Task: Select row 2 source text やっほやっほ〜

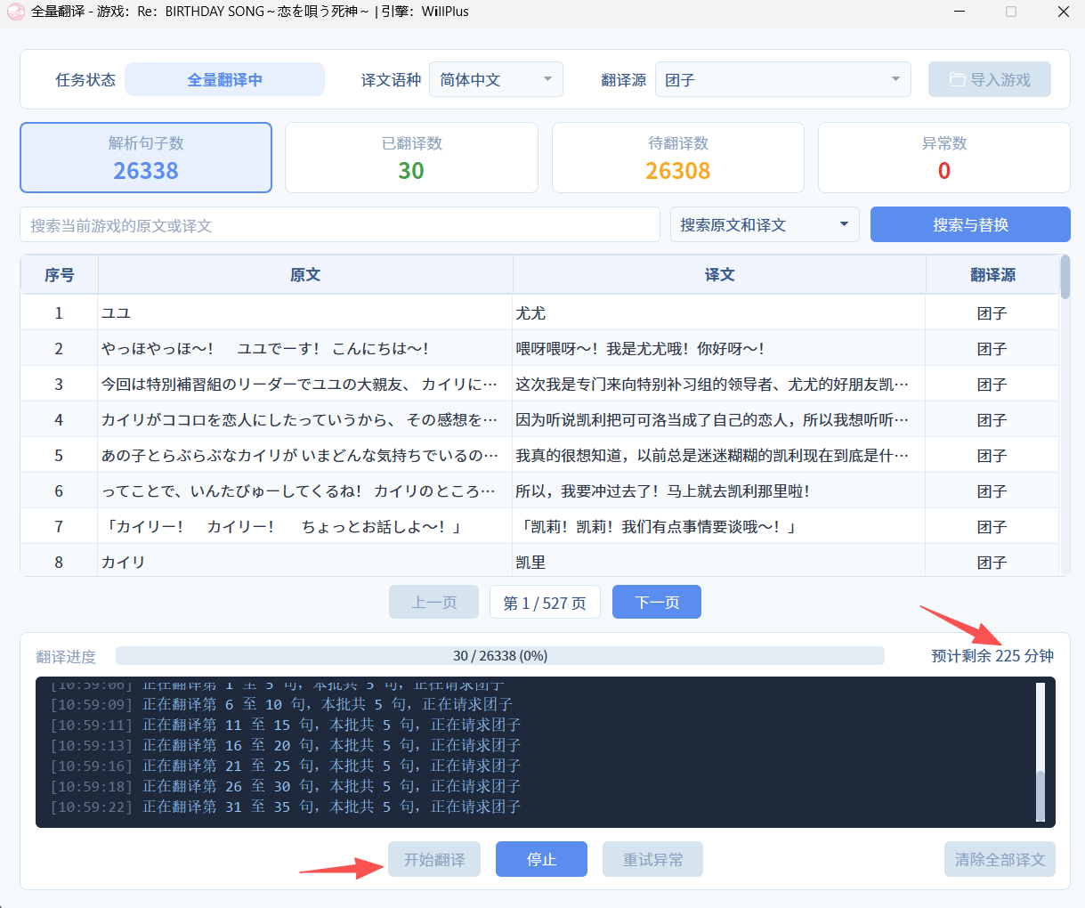Action: point(305,348)
